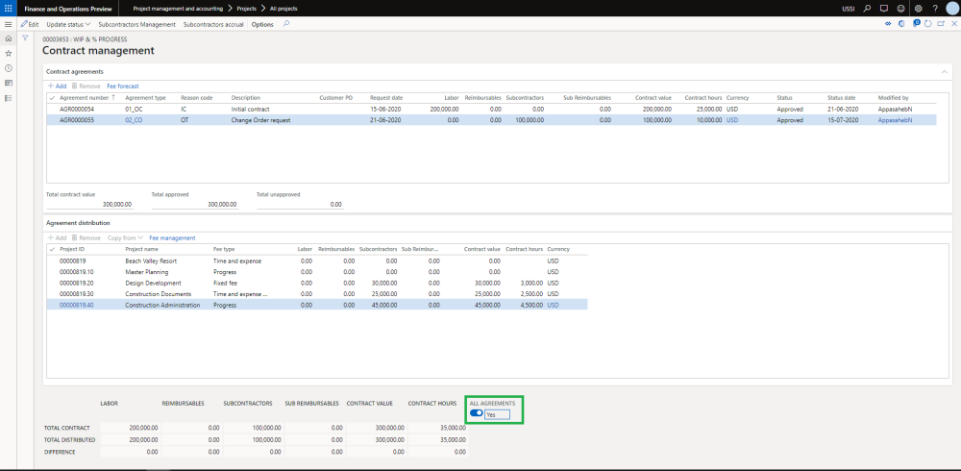The image size is (961, 471).
Task: Open the Subcontractors Management menu
Action: (136, 23)
